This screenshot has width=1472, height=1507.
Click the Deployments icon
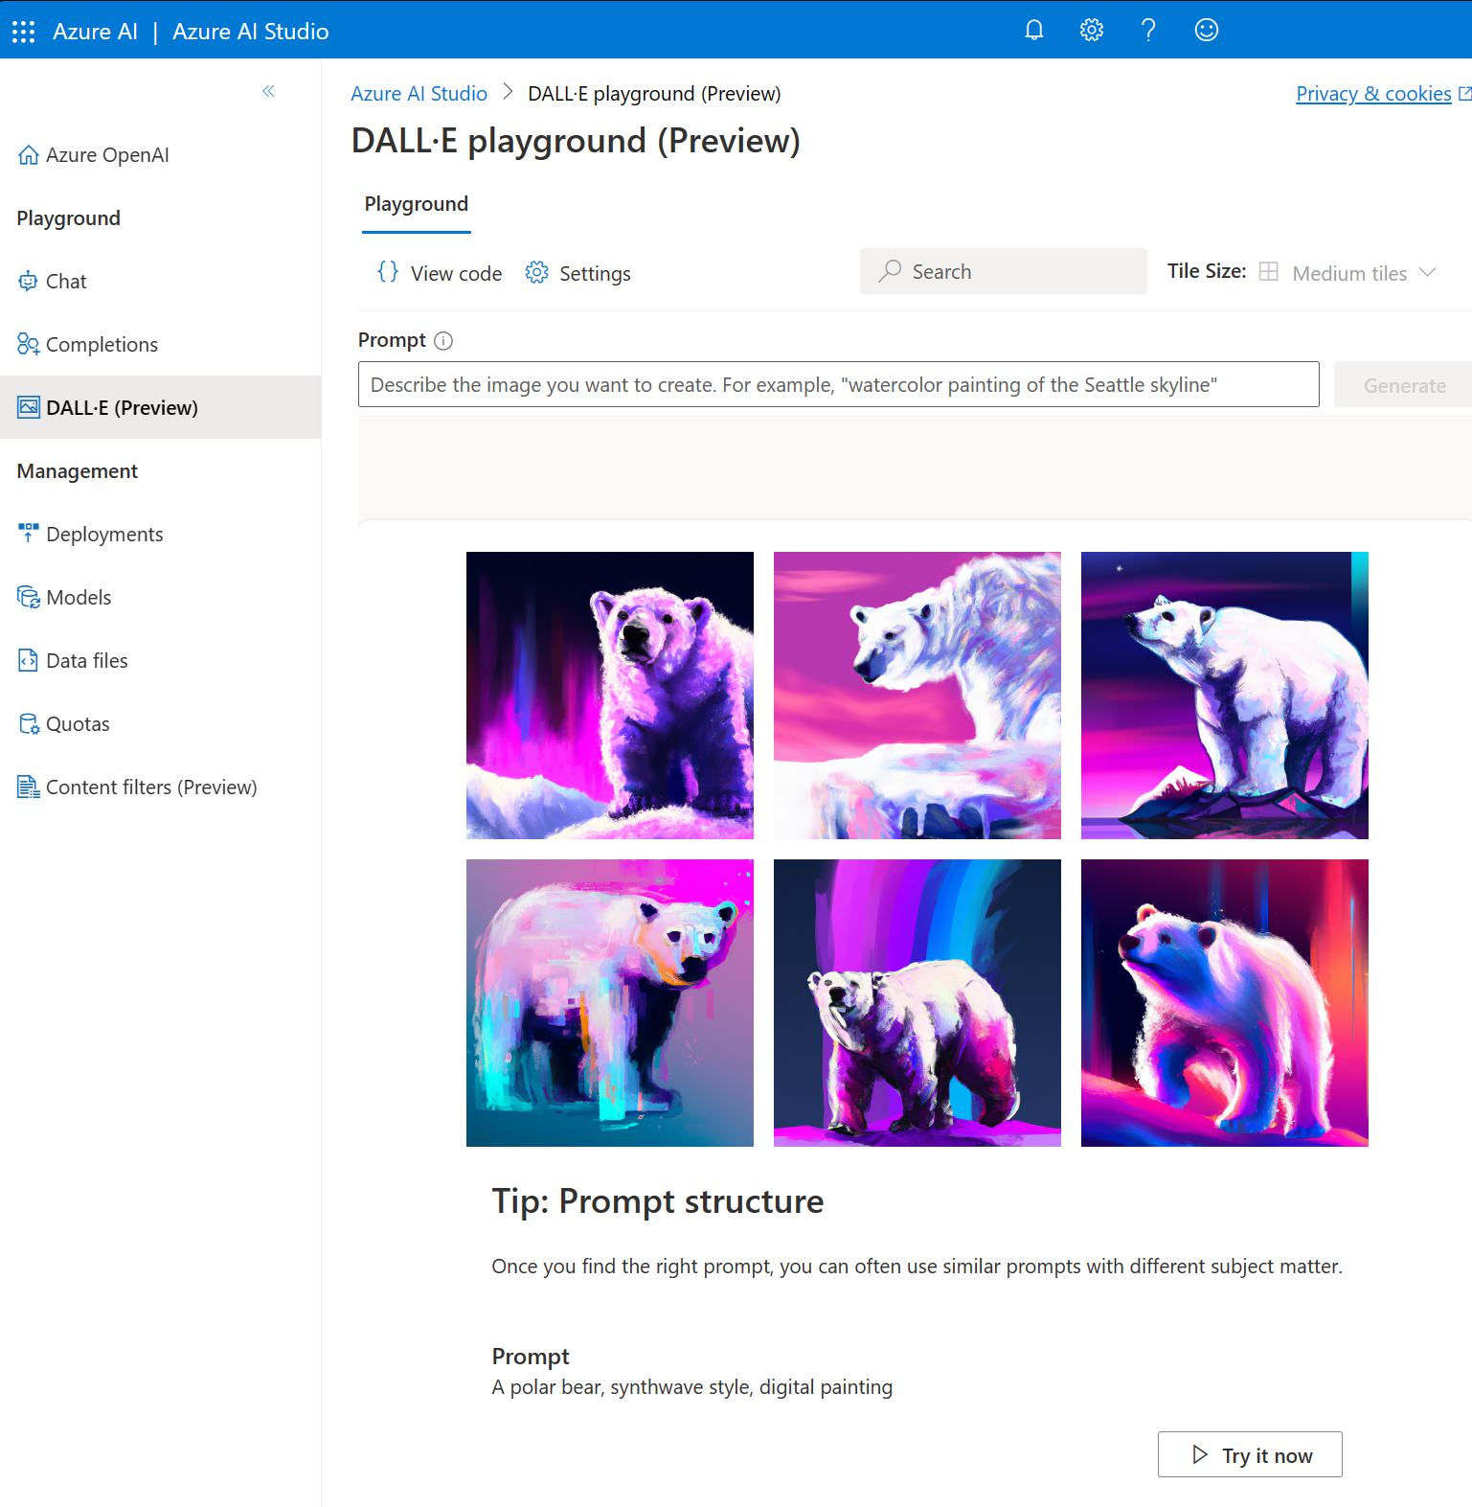(x=29, y=535)
